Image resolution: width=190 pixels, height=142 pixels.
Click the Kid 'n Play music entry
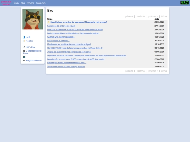pos(30,47)
